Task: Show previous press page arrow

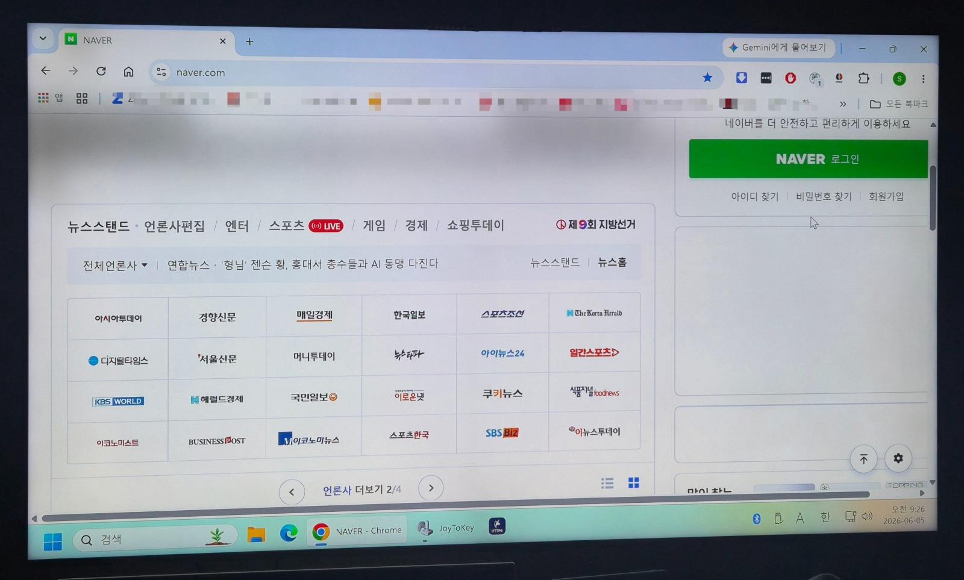Action: click(292, 492)
